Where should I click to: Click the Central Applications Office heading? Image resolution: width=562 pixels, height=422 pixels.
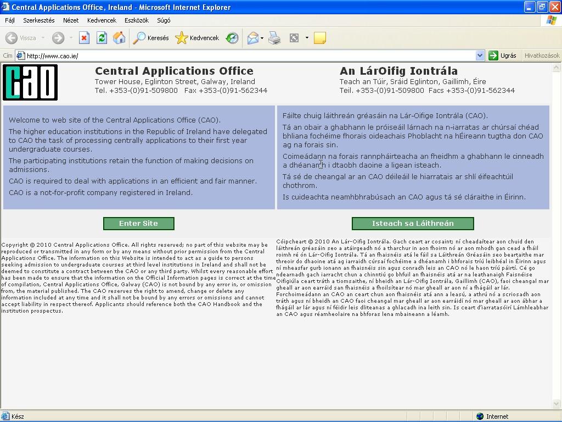coord(174,71)
